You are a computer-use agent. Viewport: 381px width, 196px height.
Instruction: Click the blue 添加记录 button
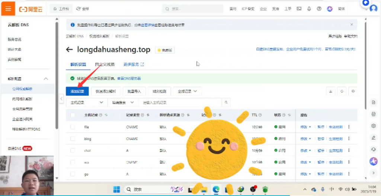pyautogui.click(x=77, y=91)
